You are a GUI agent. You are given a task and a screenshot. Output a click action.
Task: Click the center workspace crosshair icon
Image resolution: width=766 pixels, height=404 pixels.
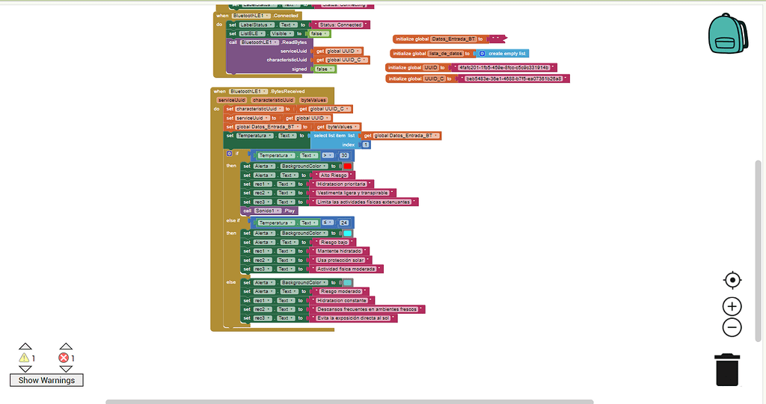point(732,280)
